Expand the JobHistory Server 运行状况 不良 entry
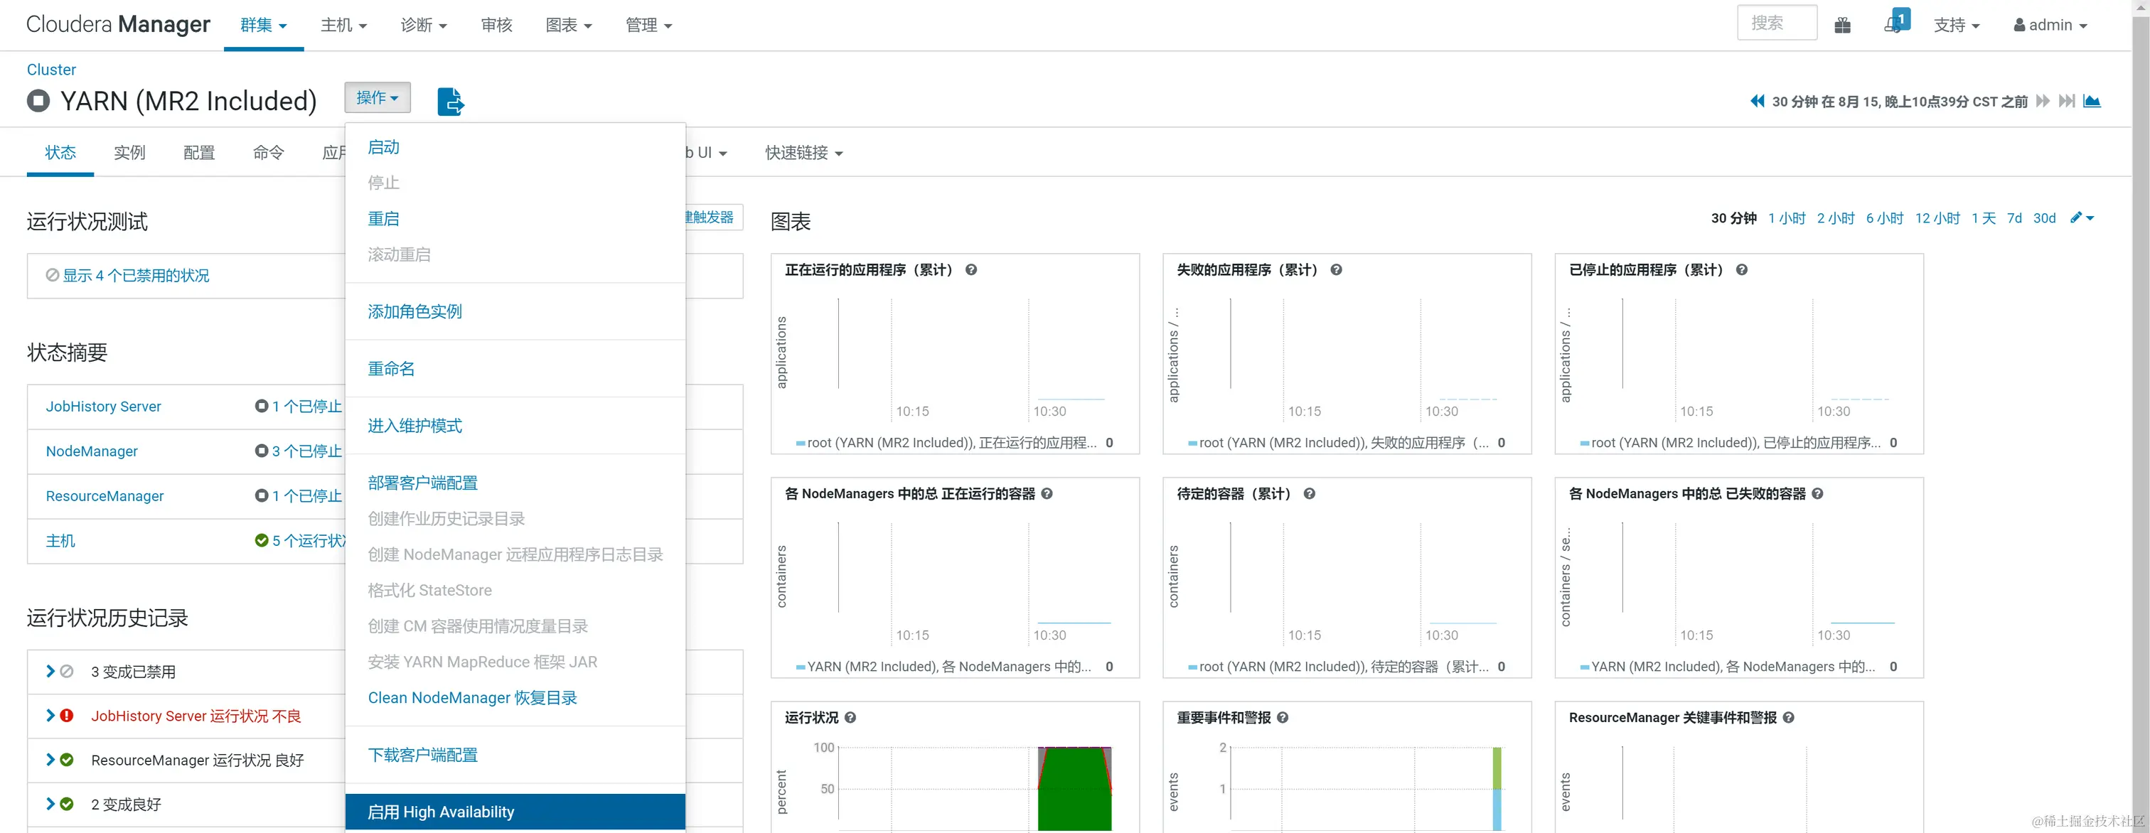This screenshot has width=2150, height=833. (x=50, y=715)
